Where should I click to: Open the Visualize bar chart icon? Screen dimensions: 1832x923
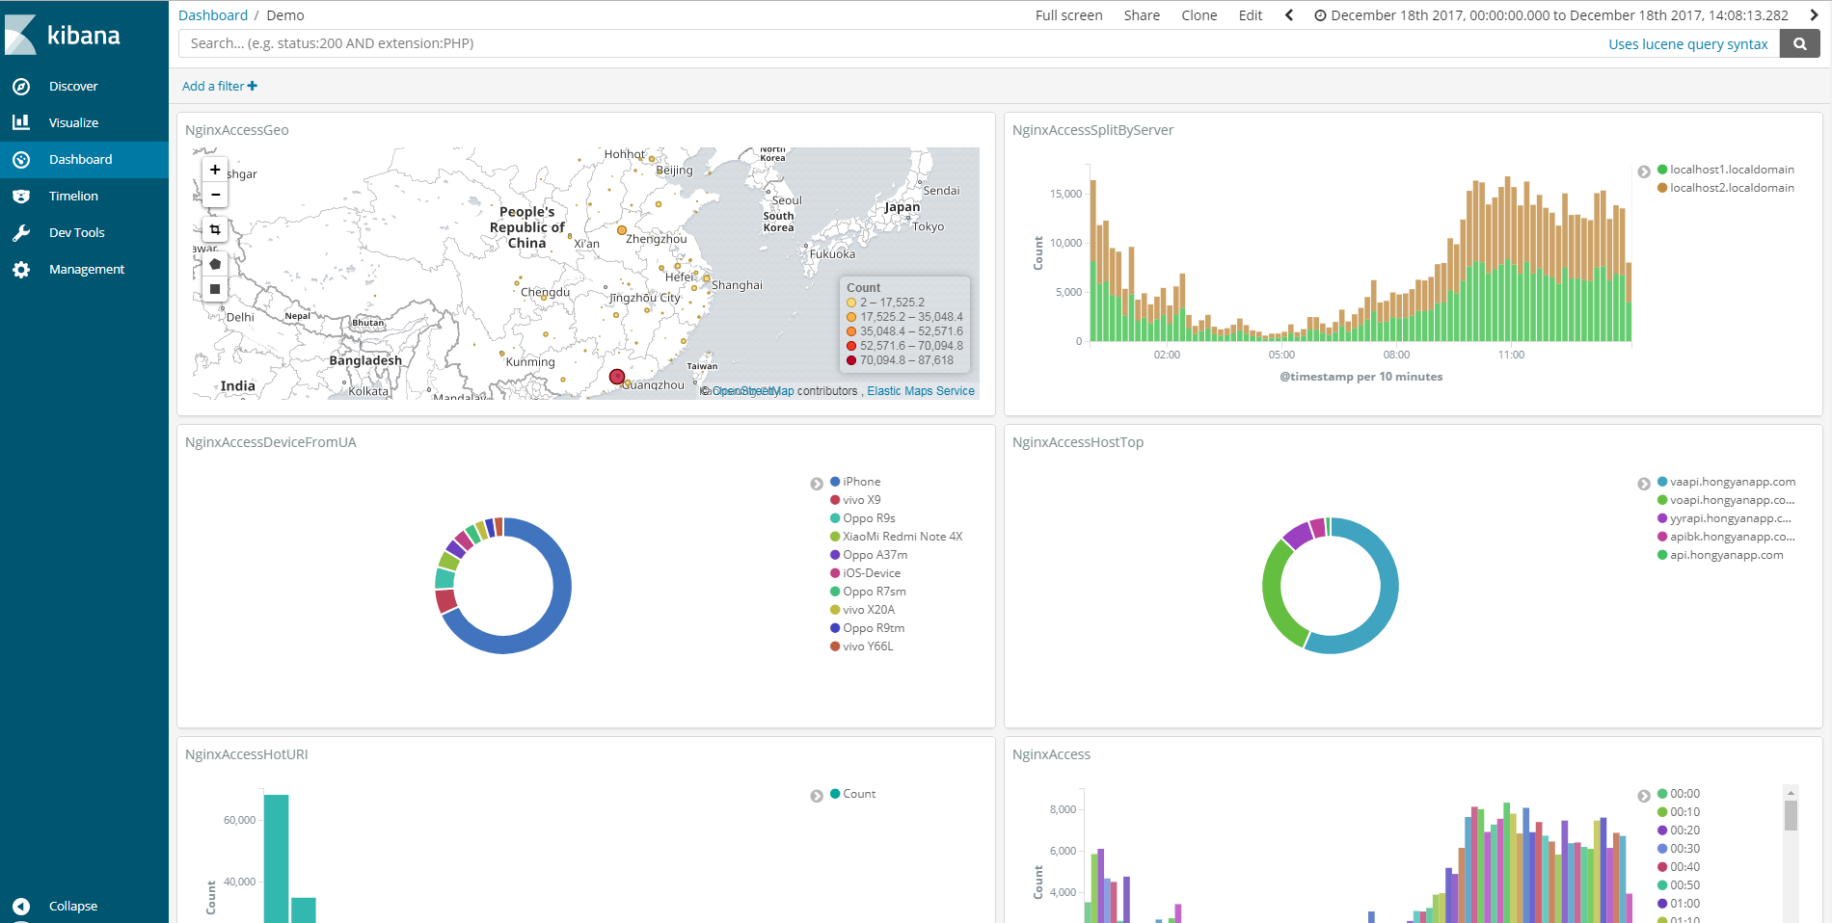click(x=21, y=122)
